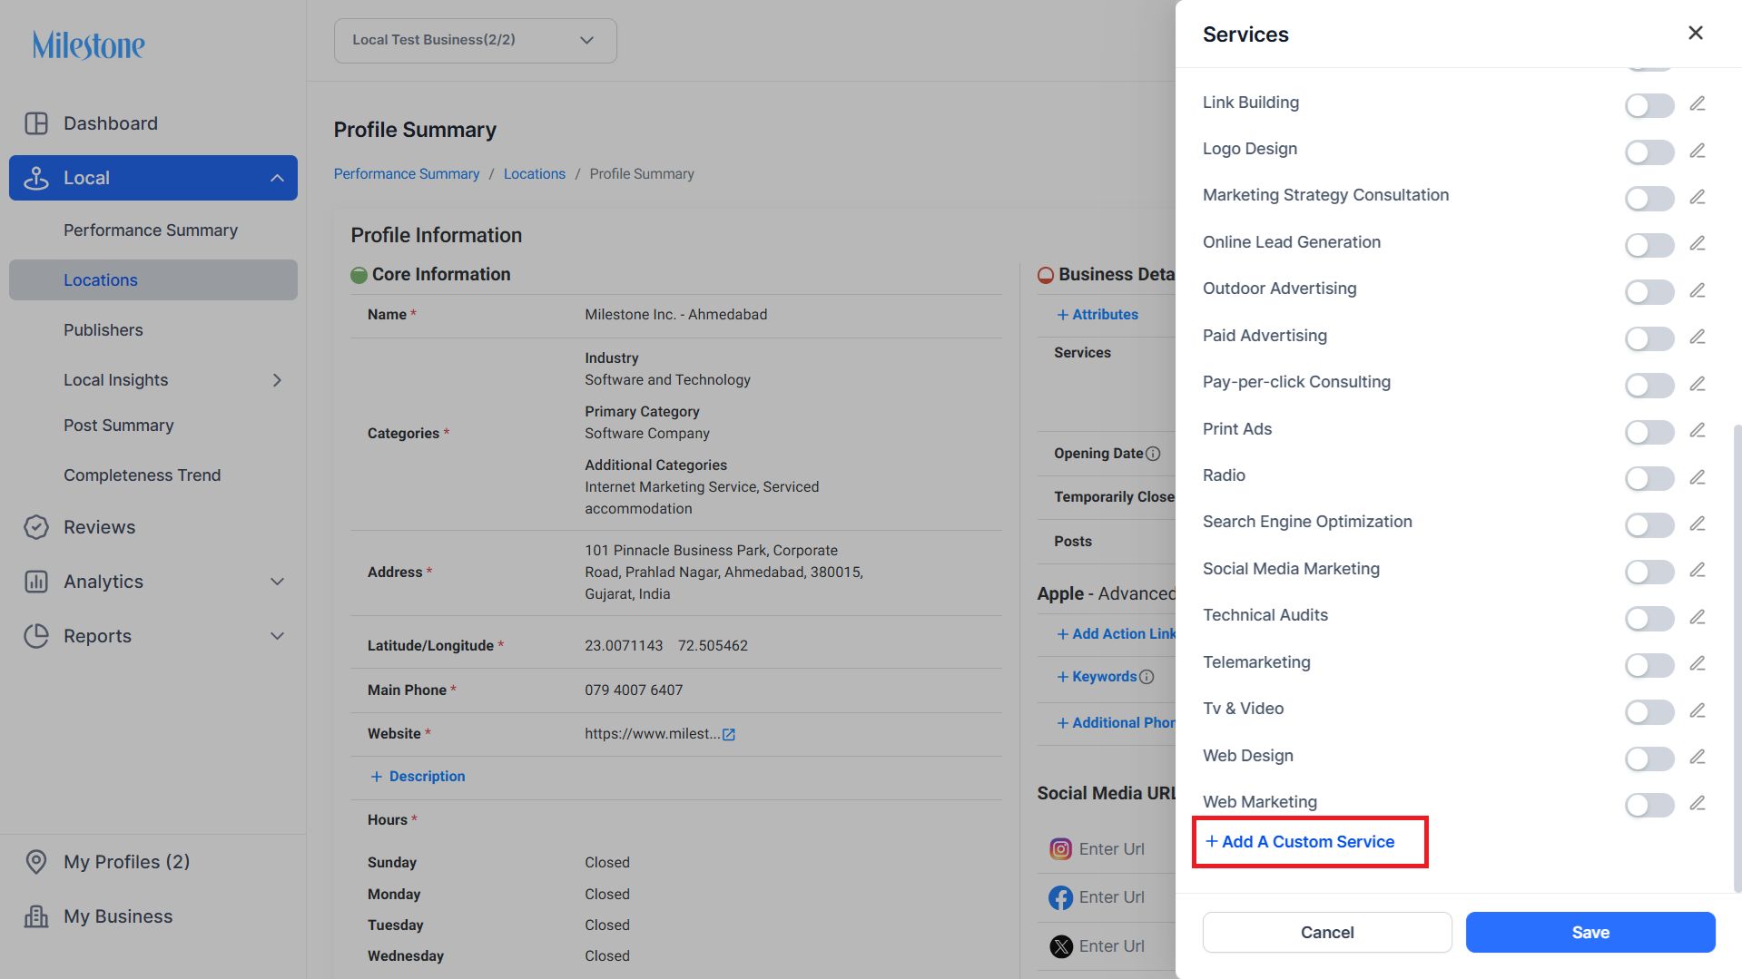Close the Services panel
Viewport: 1742px width, 979px height.
pyautogui.click(x=1695, y=33)
